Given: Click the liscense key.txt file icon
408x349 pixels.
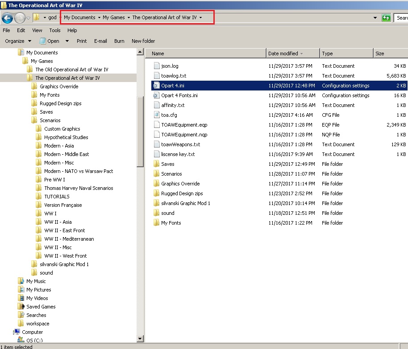Looking at the screenshot, I should click(x=157, y=154).
